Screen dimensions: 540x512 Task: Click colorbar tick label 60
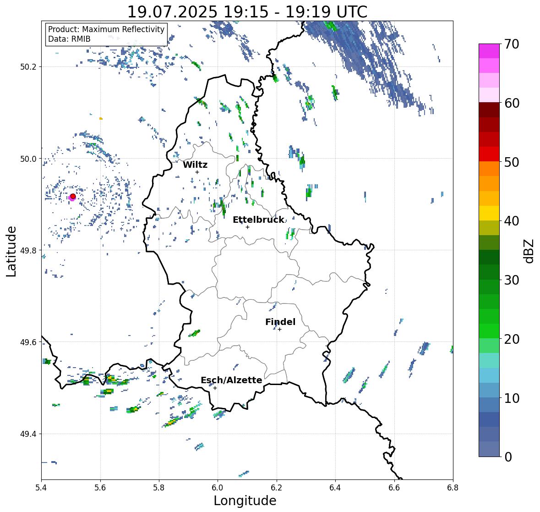click(x=512, y=103)
